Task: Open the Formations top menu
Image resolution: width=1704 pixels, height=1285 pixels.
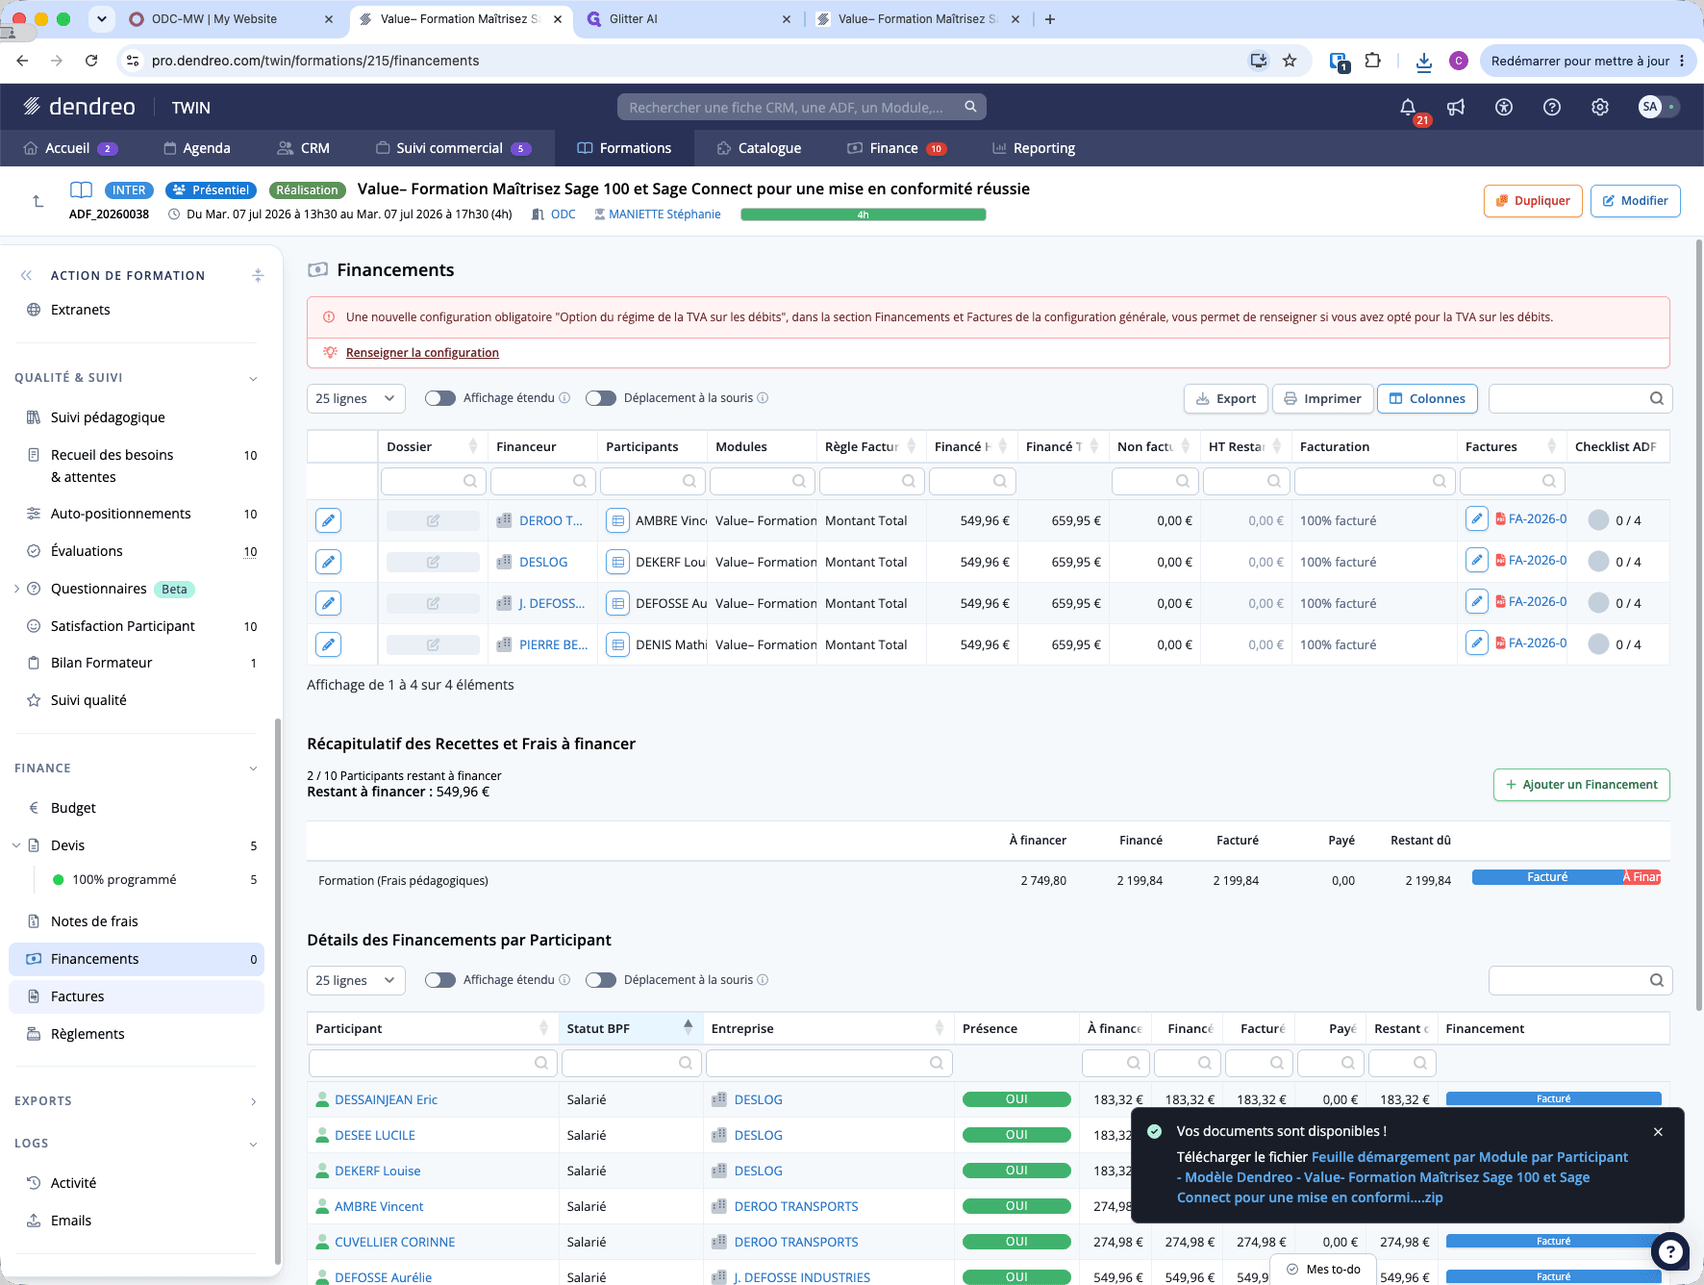Action: pos(624,148)
